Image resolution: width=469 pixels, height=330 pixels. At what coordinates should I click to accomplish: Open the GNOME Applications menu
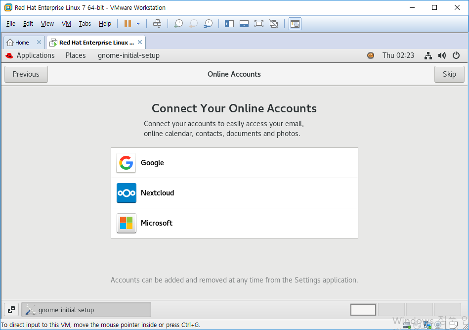[x=36, y=55]
